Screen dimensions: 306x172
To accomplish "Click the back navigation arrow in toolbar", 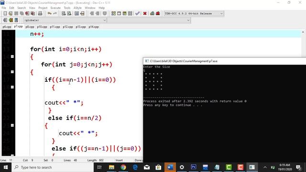I will pos(92,13).
